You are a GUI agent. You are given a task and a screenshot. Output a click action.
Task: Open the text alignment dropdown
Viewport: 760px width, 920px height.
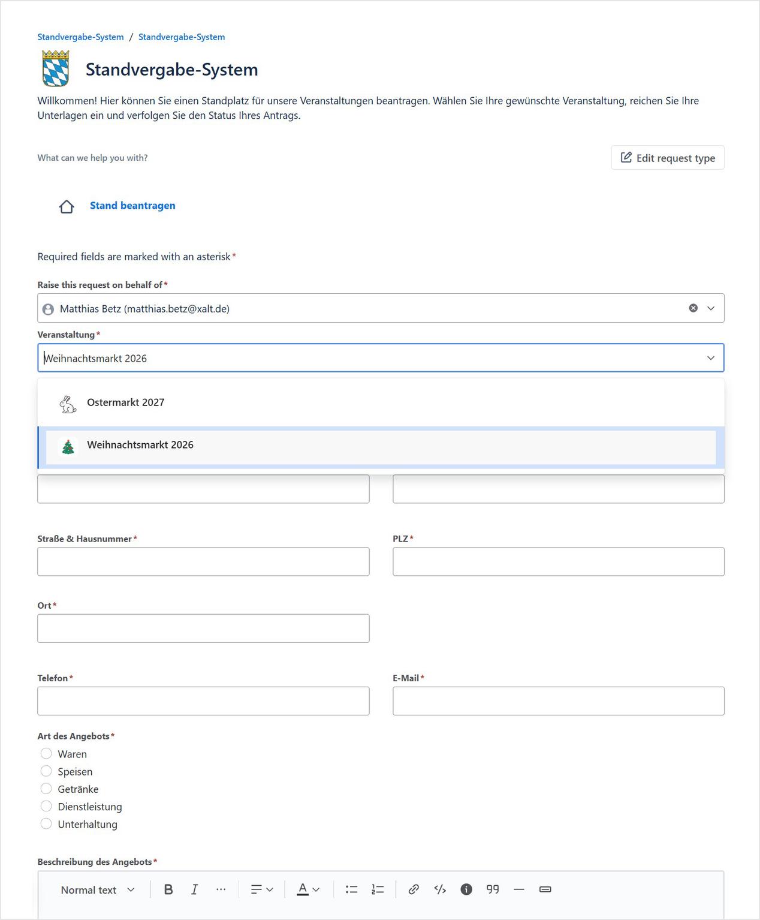(262, 889)
